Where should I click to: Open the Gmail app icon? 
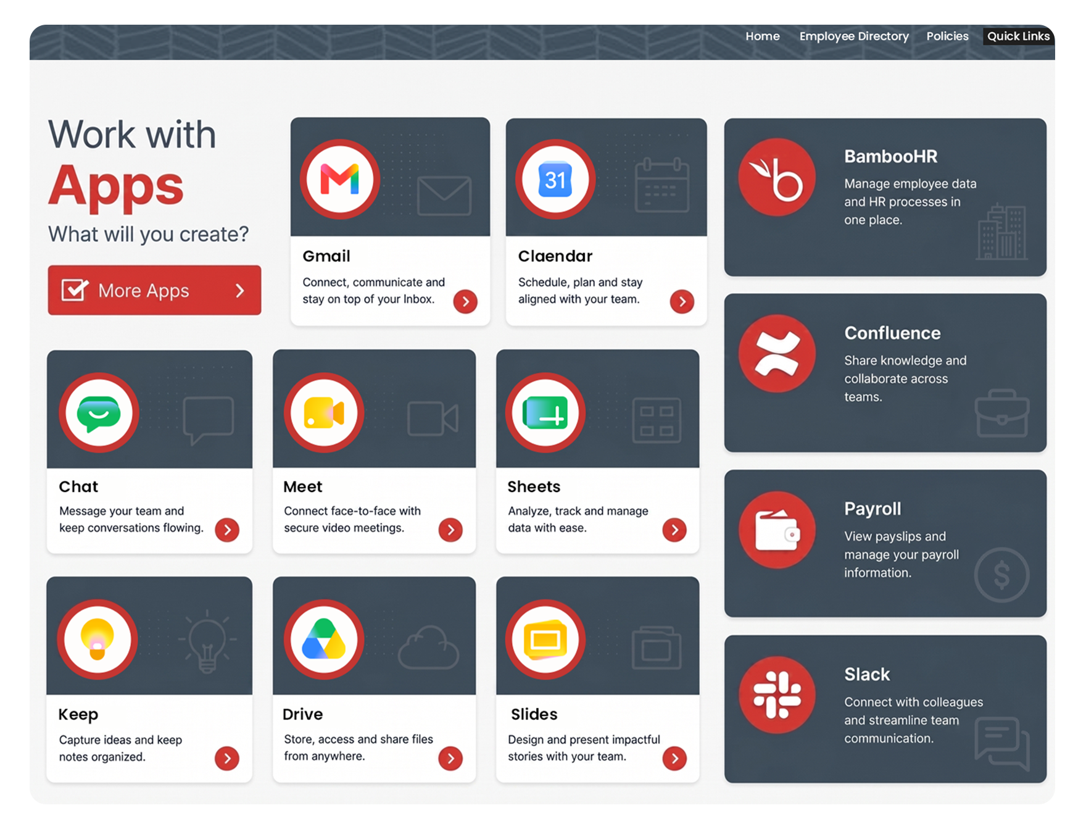[x=340, y=179]
